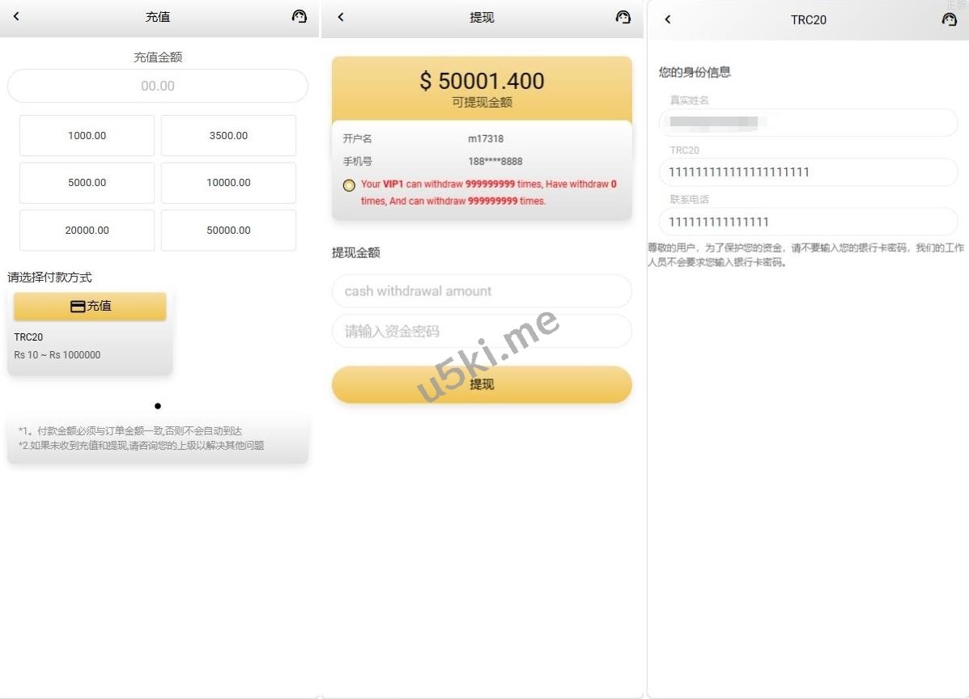Select the 1000.00 recharge amount
The height and width of the screenshot is (699, 969).
click(87, 135)
